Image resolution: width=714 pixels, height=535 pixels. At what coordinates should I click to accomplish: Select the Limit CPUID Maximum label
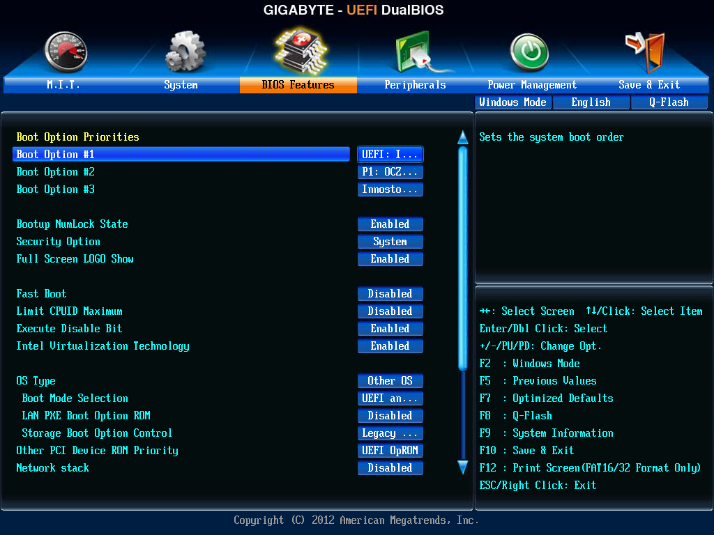(x=69, y=311)
